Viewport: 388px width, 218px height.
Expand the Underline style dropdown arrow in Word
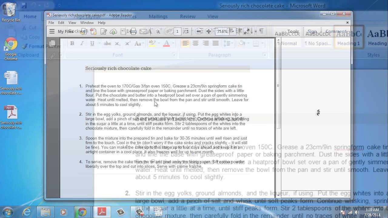click(x=99, y=44)
